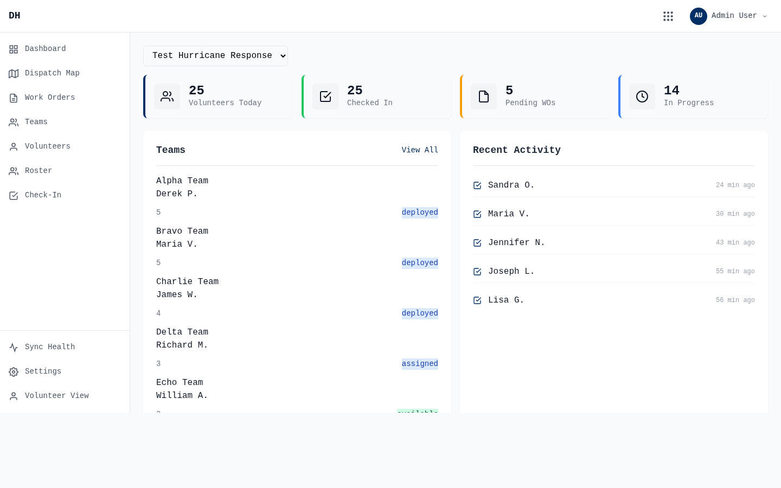The height and width of the screenshot is (488, 781).
Task: Click the checkmark icon beside Sandra O.
Action: 477,185
